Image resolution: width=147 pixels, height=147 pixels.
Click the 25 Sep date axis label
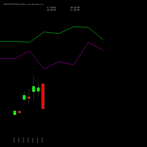[x=19, y=140]
